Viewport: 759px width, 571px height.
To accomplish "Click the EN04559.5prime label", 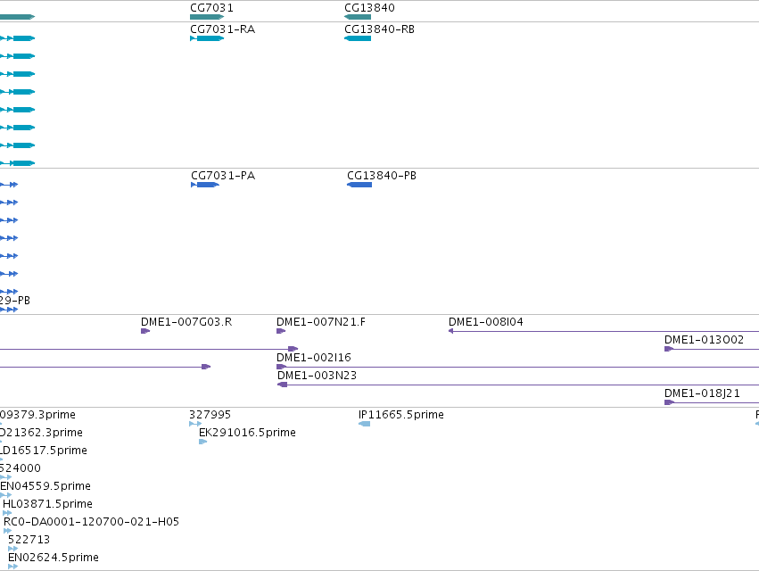I will (45, 486).
